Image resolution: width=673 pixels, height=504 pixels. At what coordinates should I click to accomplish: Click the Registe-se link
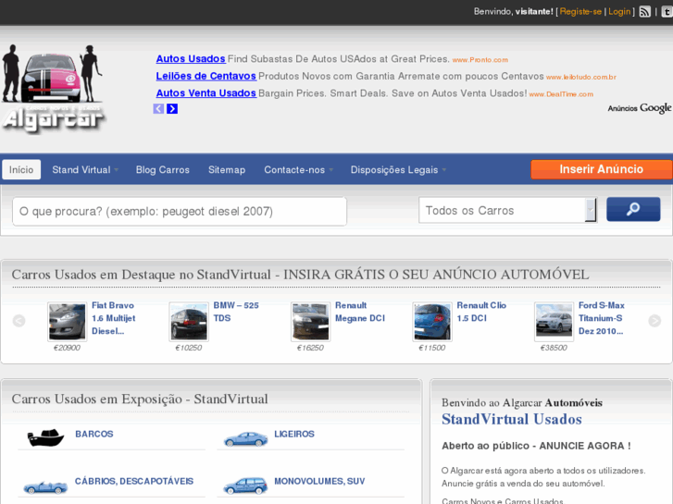[580, 12]
